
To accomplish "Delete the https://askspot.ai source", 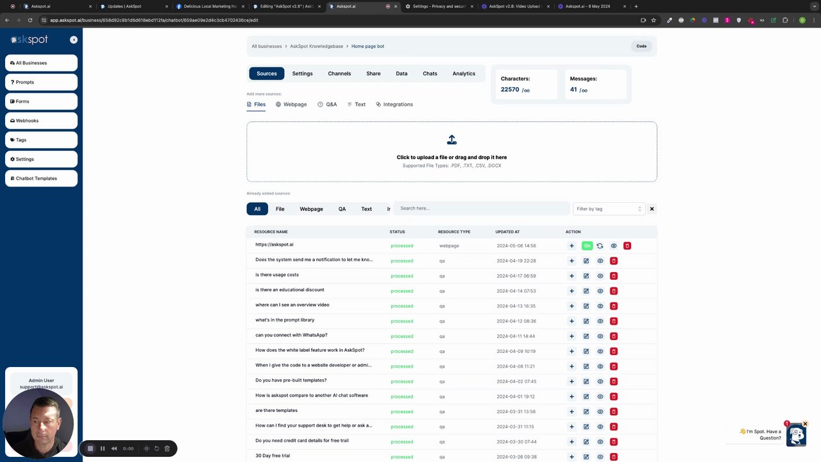I will click(627, 246).
